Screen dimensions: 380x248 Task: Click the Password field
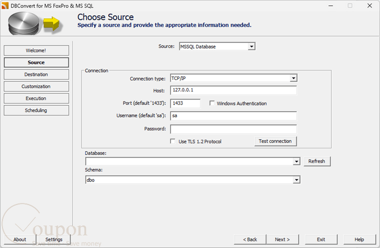[x=233, y=129]
